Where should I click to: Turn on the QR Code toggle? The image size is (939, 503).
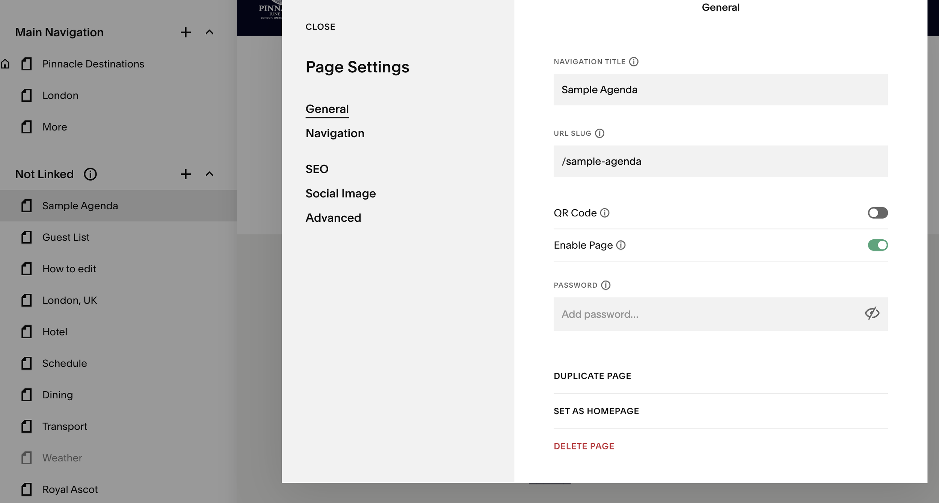tap(877, 213)
